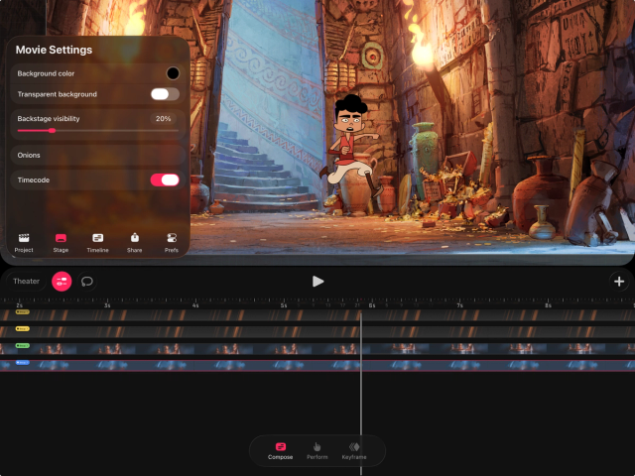The image size is (635, 476).
Task: Open the Prefs tab
Action: [172, 243]
